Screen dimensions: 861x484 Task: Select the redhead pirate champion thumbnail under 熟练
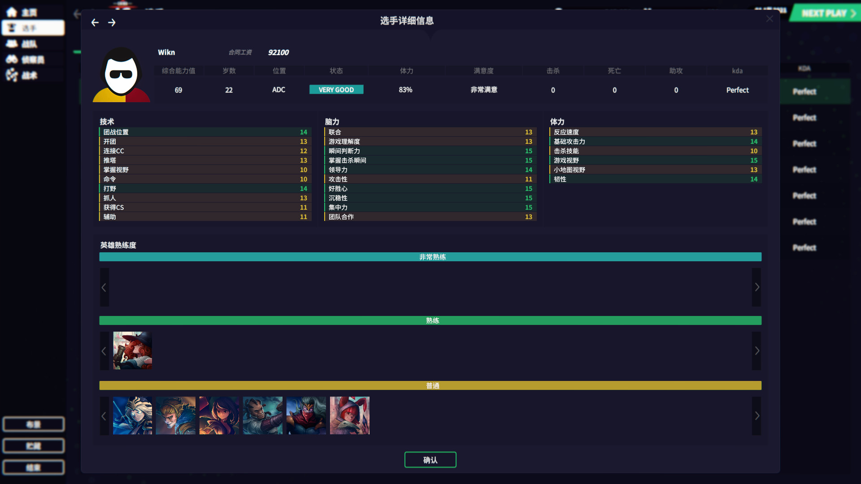(x=132, y=350)
